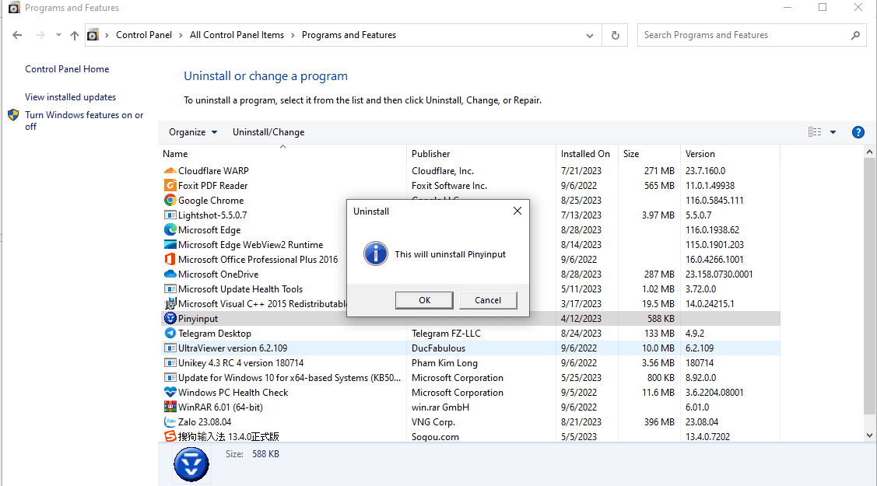
Task: Select the VNG Corp. publisher cell
Action: (433, 422)
